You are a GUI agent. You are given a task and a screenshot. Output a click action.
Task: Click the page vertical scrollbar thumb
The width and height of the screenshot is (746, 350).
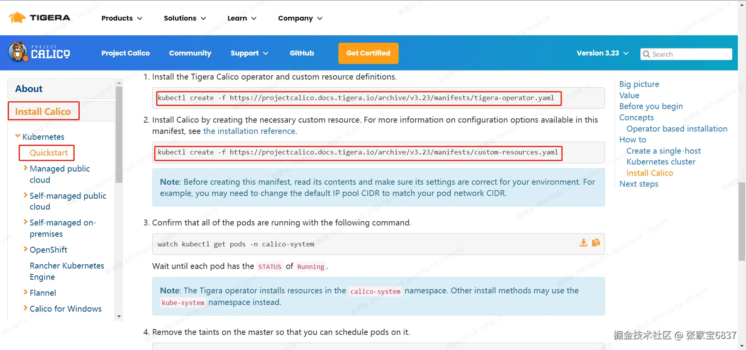[742, 221]
